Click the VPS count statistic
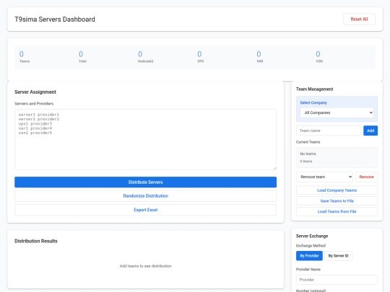Viewport: 390px width, 292px height. click(200, 57)
